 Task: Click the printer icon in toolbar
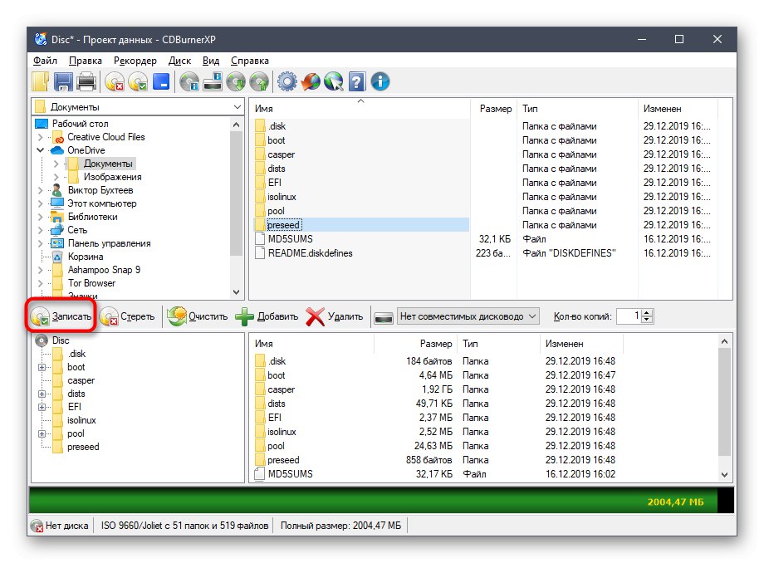tap(86, 81)
